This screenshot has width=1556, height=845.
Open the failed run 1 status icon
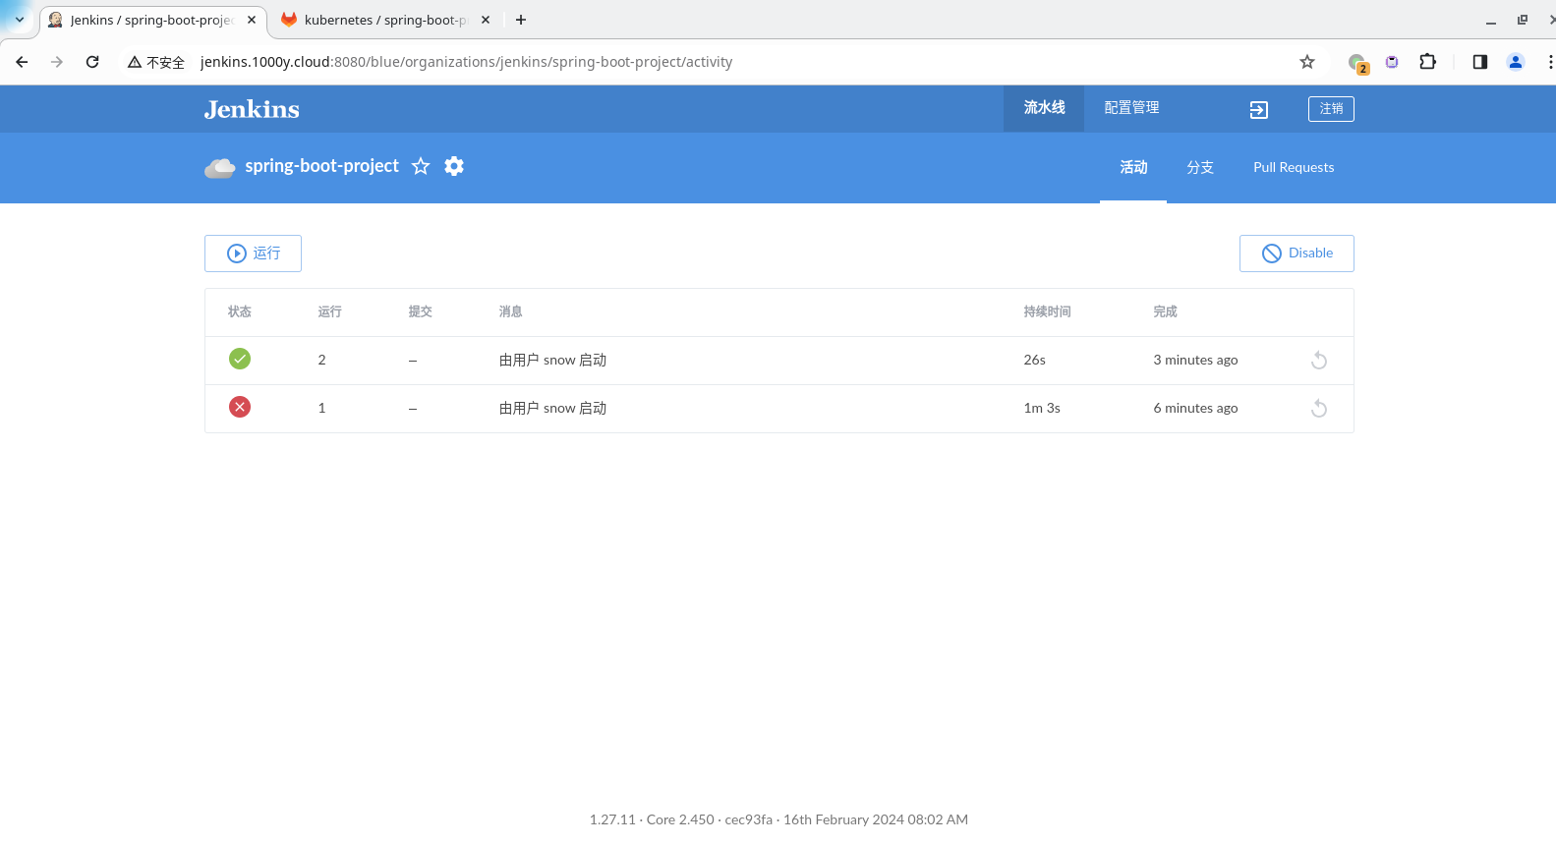[x=240, y=407]
